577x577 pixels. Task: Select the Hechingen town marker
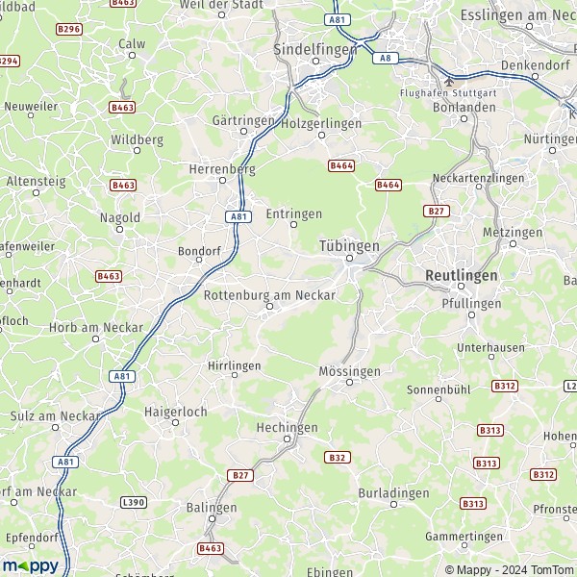(x=287, y=439)
